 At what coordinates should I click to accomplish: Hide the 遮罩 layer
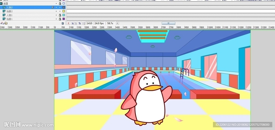[x=56, y=3]
